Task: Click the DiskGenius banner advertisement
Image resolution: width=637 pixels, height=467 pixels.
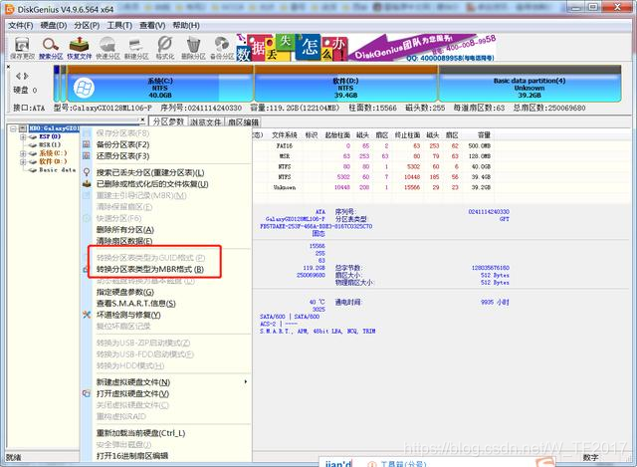Action: (x=365, y=48)
